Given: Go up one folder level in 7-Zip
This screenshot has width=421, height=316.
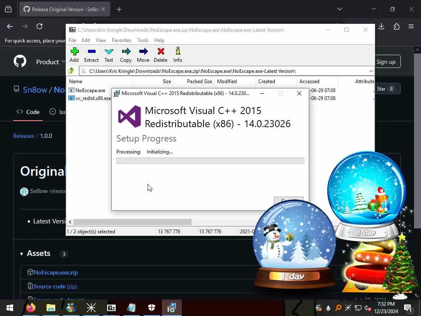Looking at the screenshot, I should pyautogui.click(x=72, y=71).
